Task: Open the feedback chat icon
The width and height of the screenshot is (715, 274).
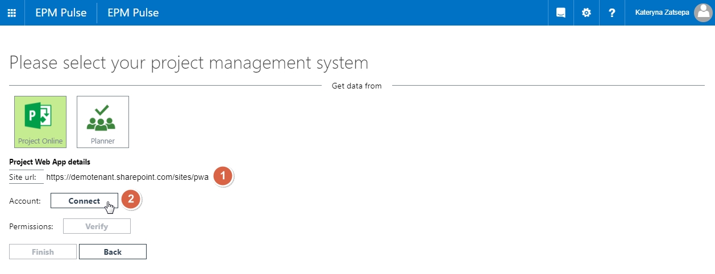Action: (561, 12)
